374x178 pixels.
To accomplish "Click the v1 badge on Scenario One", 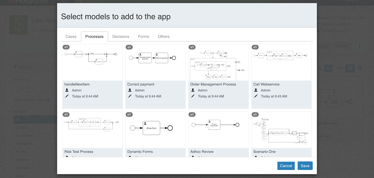I will coord(255,115).
